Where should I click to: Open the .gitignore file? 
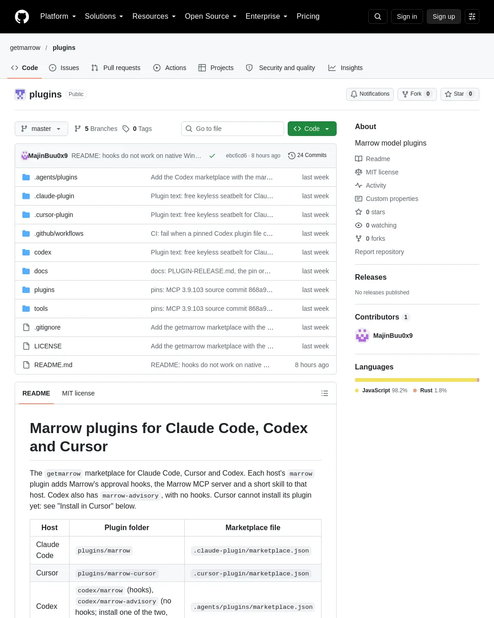click(47, 327)
